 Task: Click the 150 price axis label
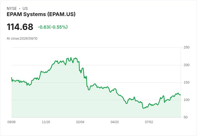click(x=187, y=82)
